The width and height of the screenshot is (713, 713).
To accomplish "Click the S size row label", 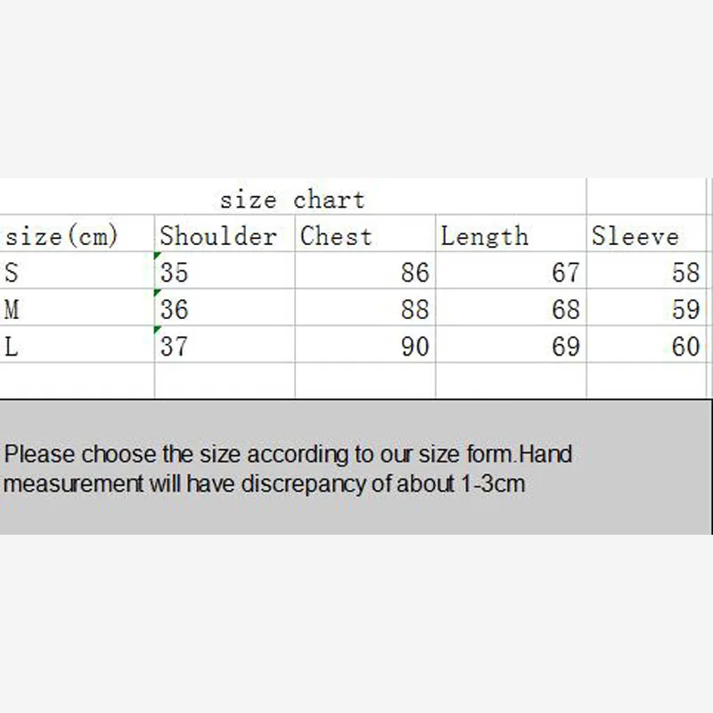I will pyautogui.click(x=77, y=272).
